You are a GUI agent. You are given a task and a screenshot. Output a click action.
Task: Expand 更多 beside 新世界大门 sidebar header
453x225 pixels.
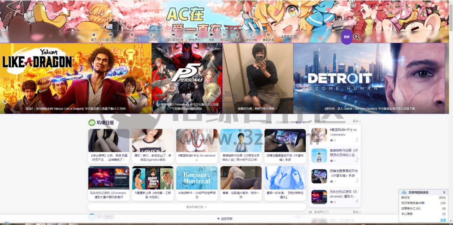coord(357,212)
